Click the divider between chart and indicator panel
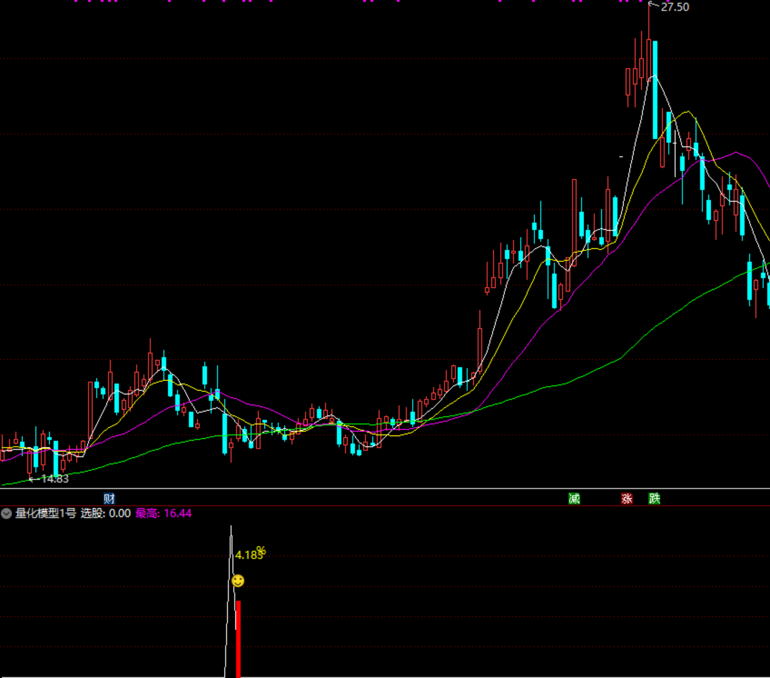 385,489
